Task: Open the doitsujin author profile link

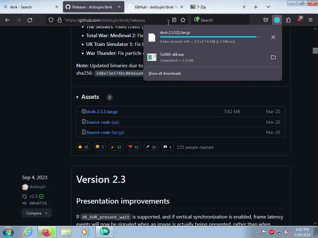Action: coord(37,187)
